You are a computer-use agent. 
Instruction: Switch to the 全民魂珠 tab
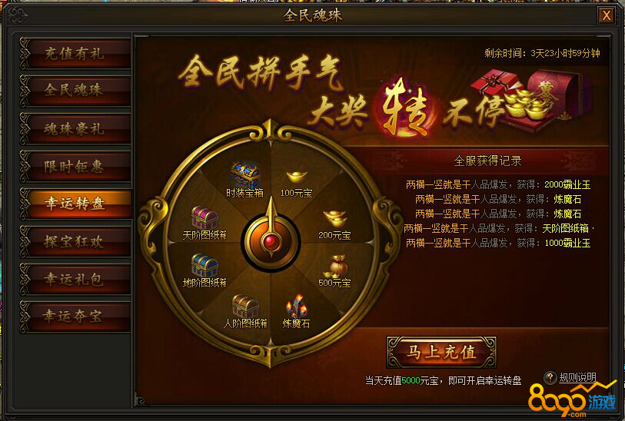pos(75,91)
